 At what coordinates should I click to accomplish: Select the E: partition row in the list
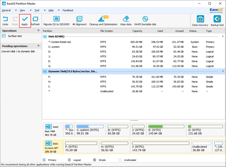click(133, 61)
